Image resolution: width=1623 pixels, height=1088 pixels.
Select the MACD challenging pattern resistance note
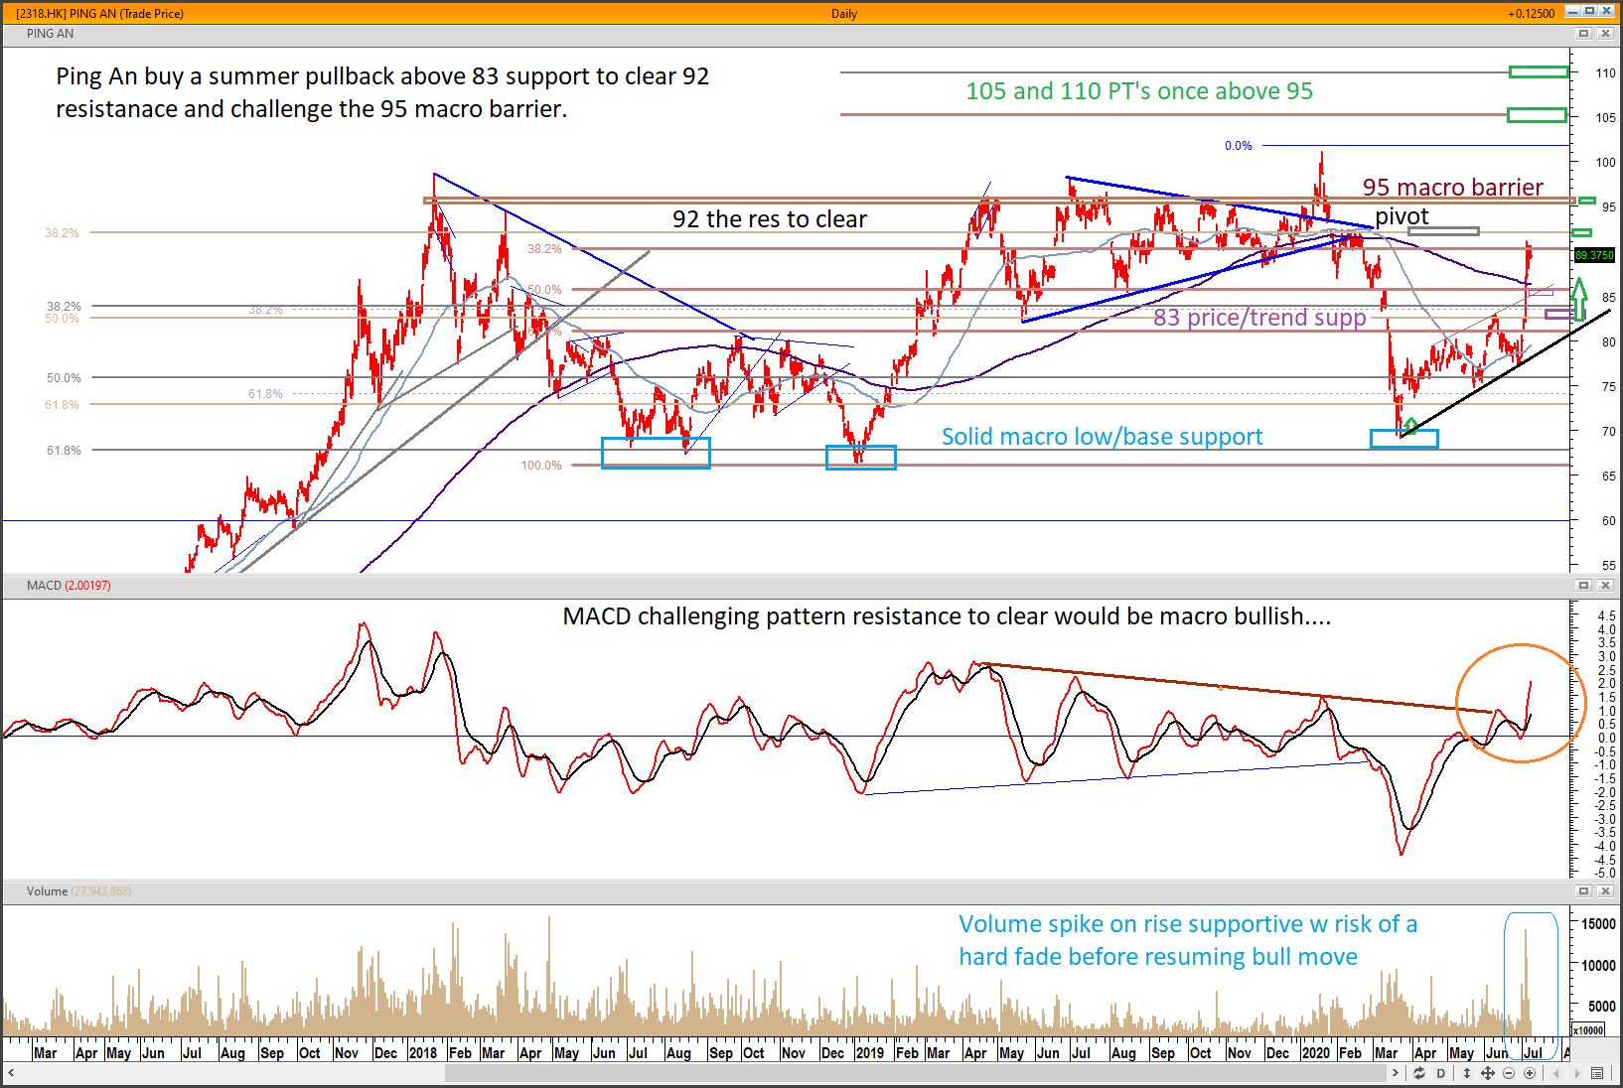[x=947, y=616]
